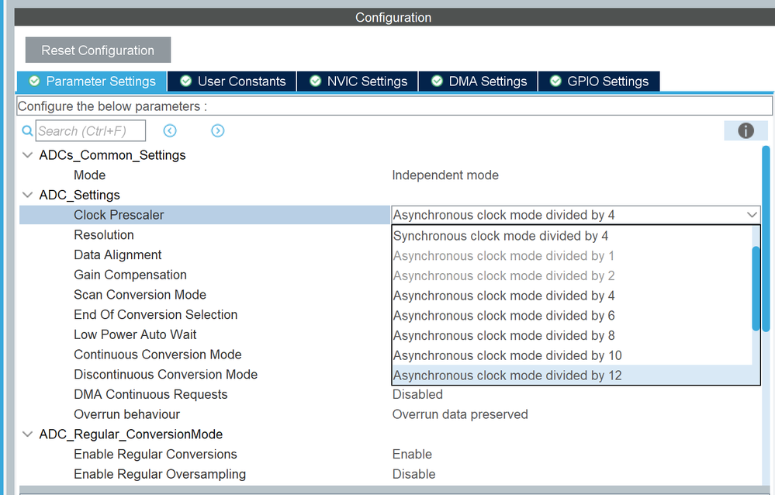Collapse the ADC_Regular_ConversionMode group

(28, 434)
